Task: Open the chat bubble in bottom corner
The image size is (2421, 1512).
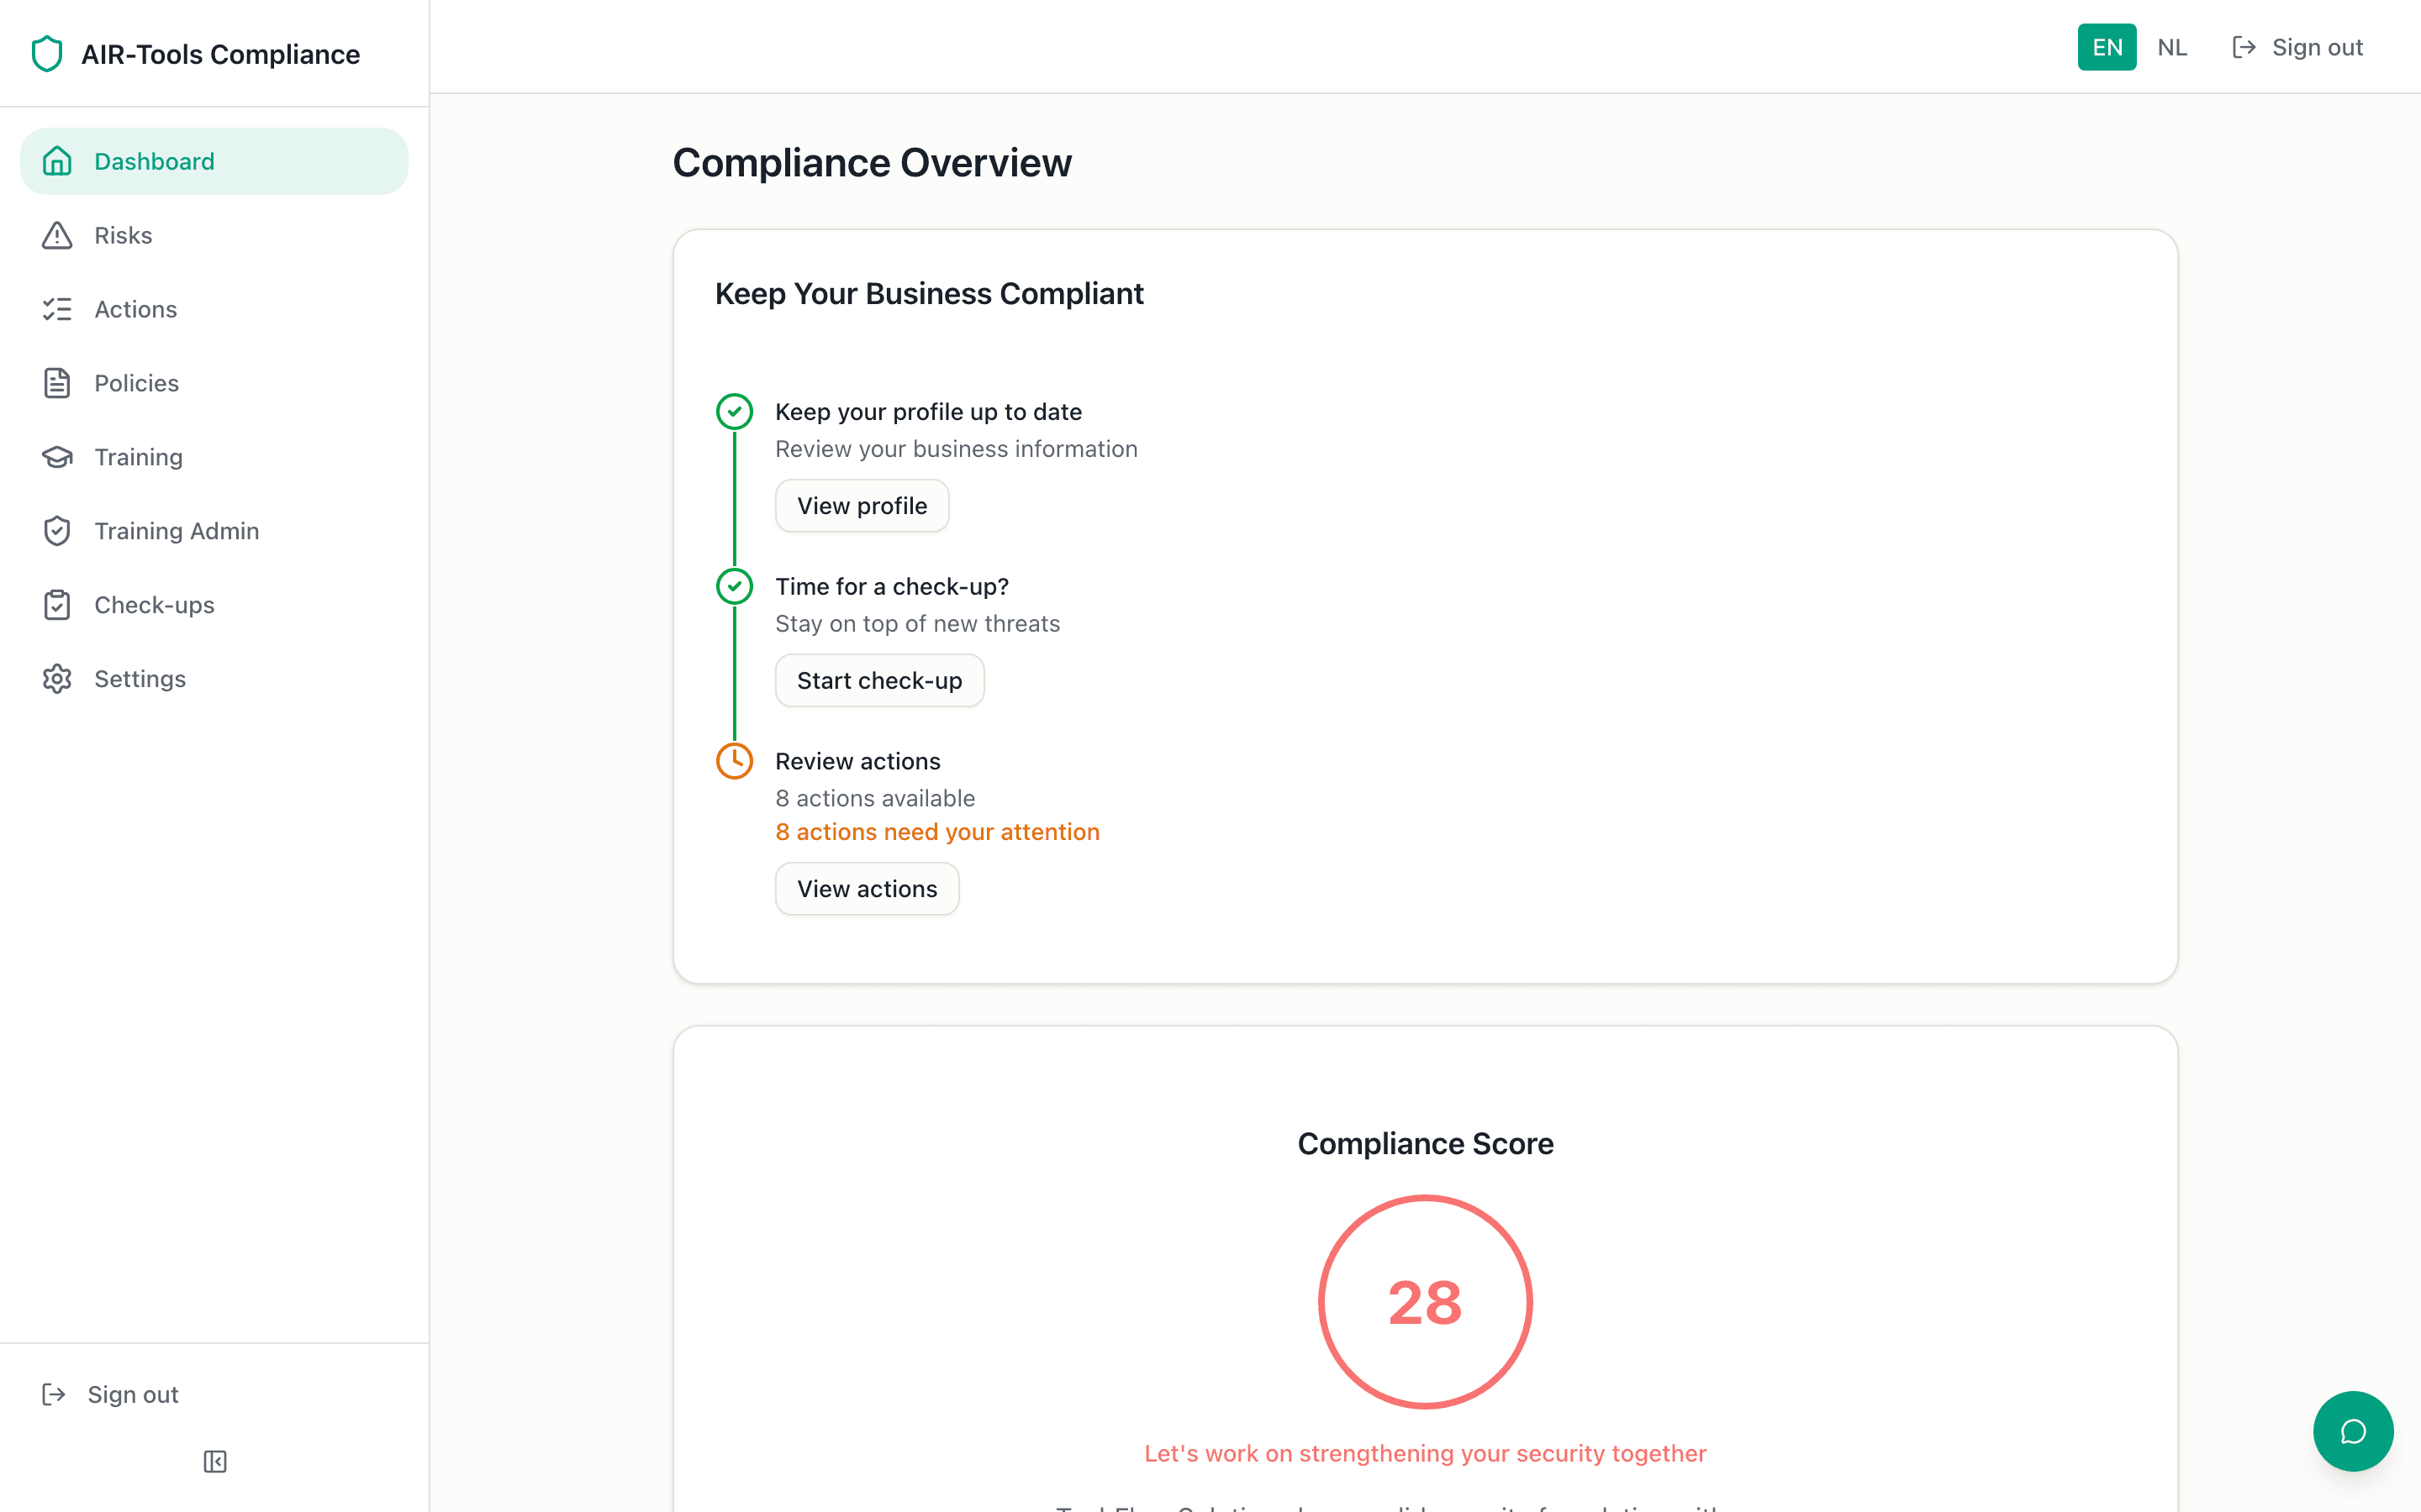Action: click(x=2353, y=1431)
